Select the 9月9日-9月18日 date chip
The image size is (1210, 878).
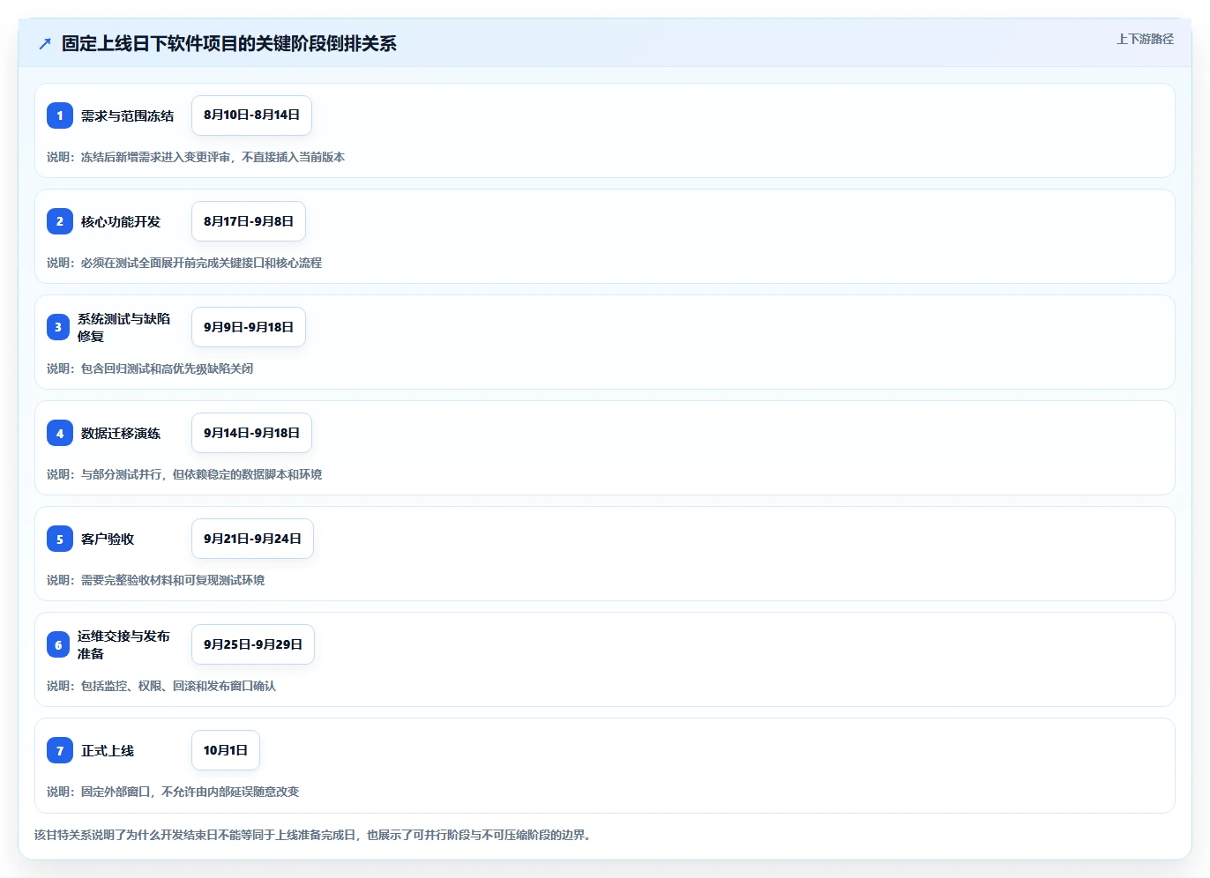(x=249, y=327)
